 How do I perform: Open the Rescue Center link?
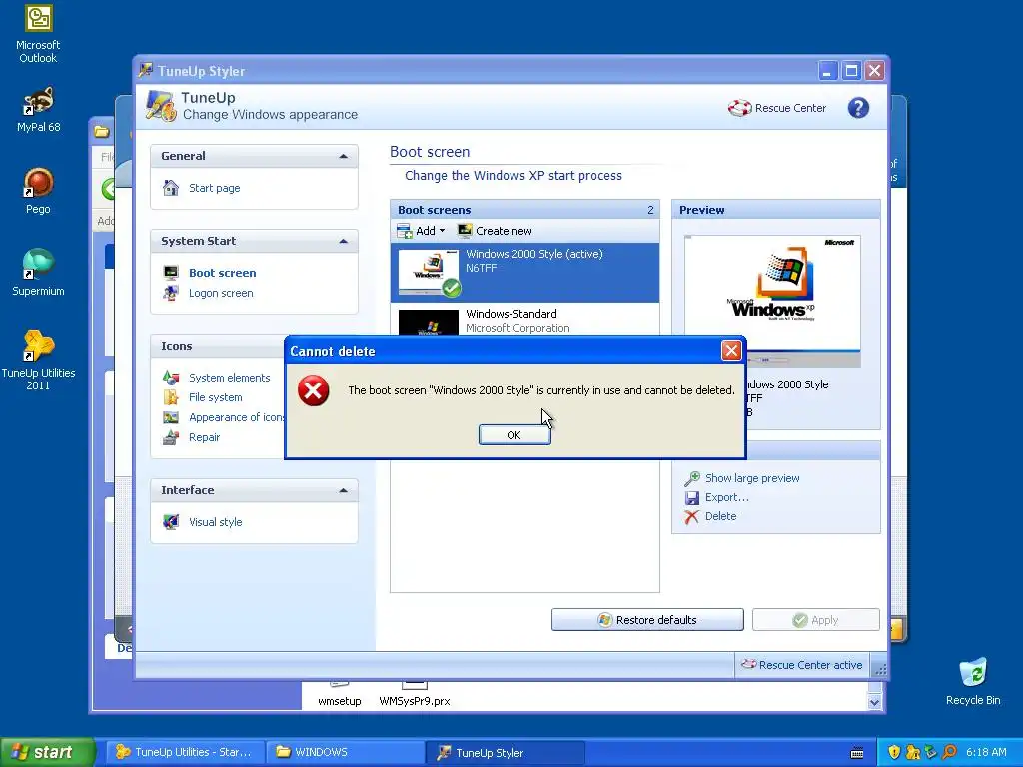777,108
